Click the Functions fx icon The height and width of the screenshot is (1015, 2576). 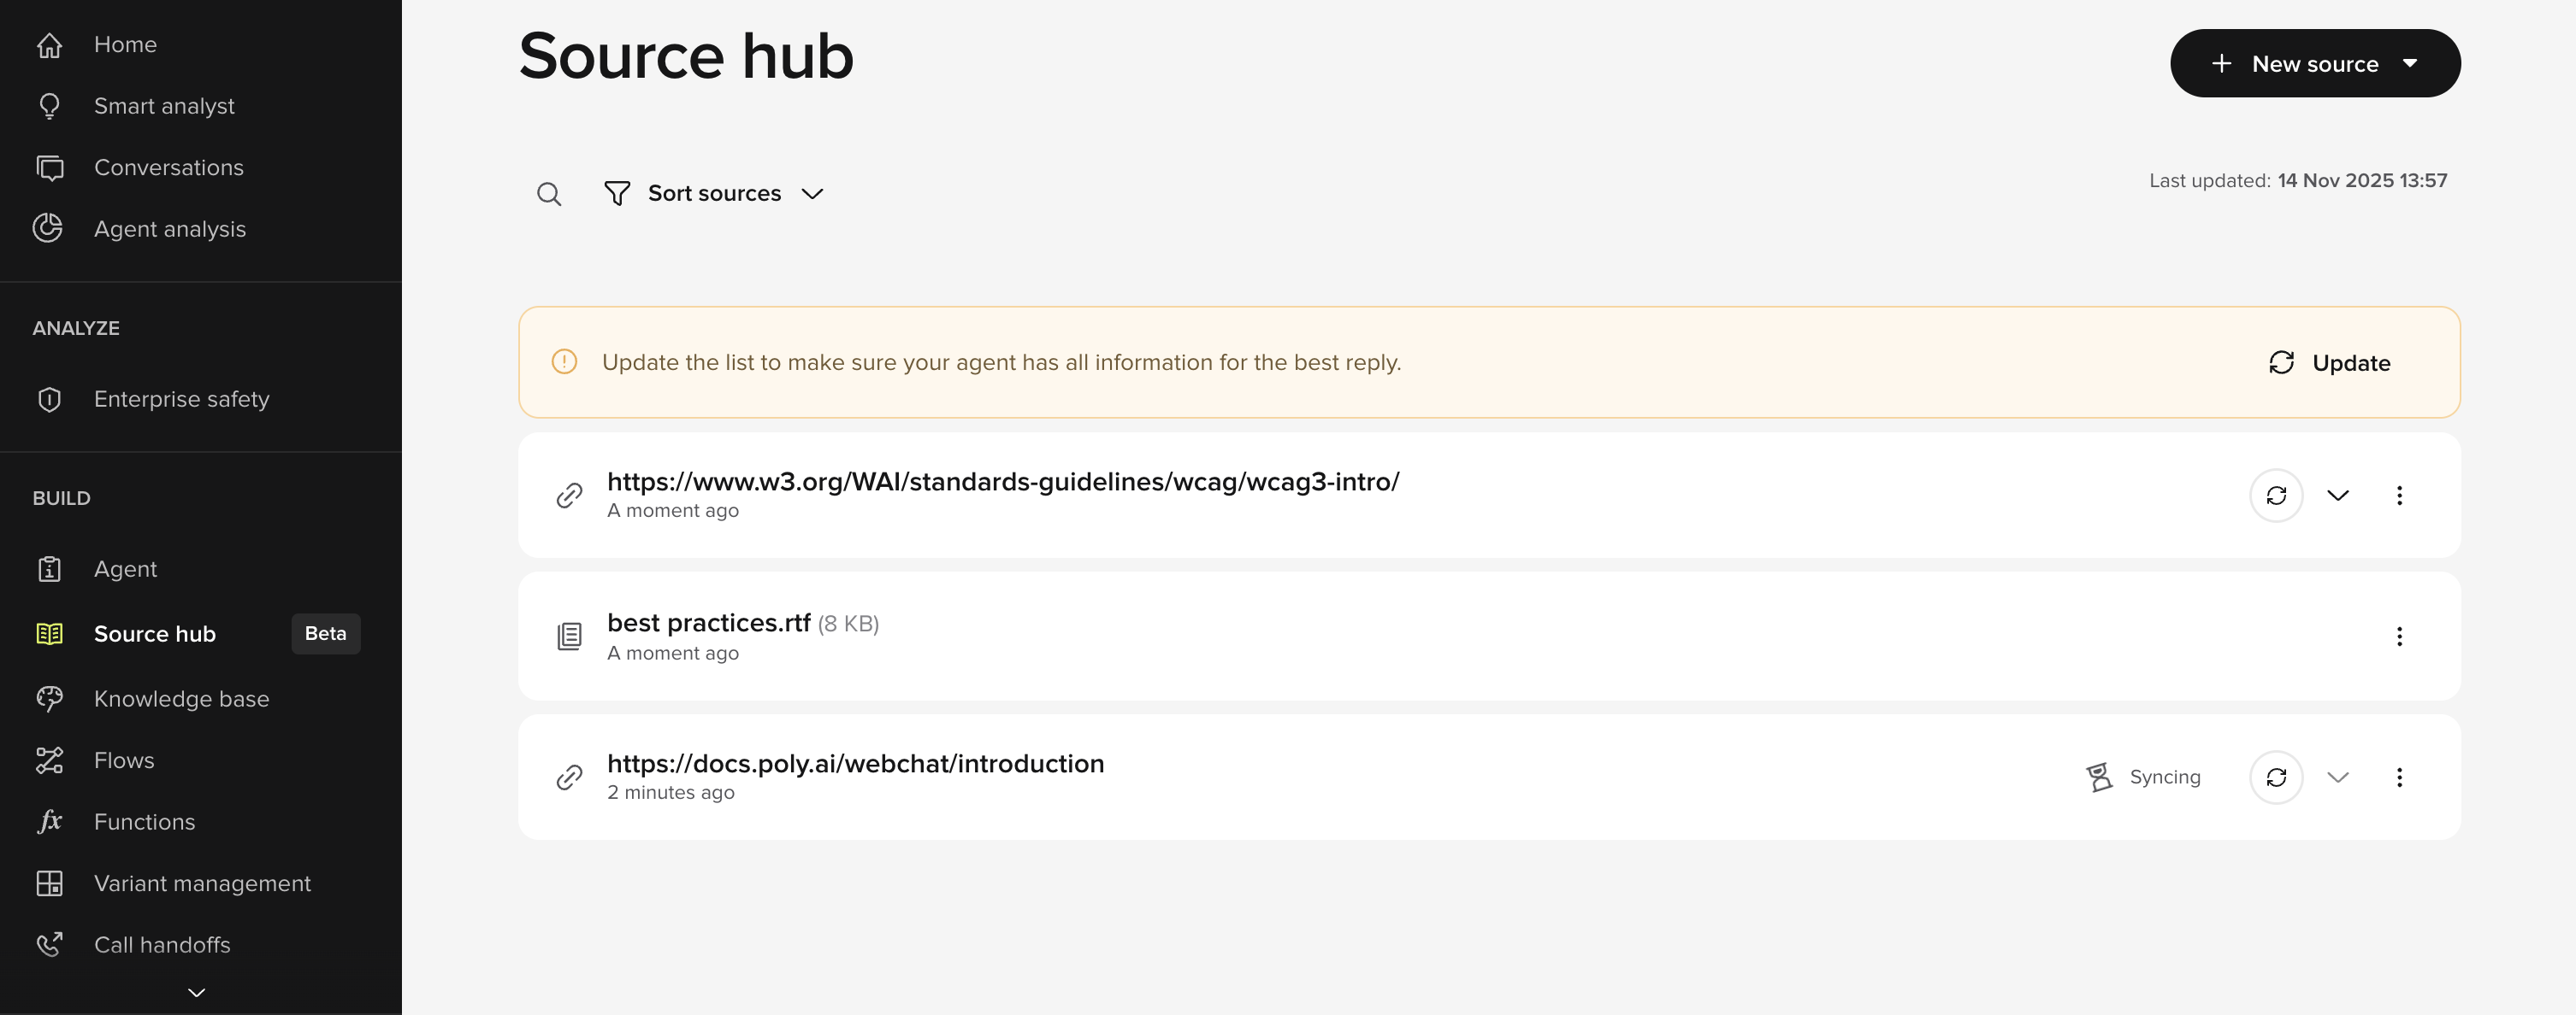(x=50, y=821)
